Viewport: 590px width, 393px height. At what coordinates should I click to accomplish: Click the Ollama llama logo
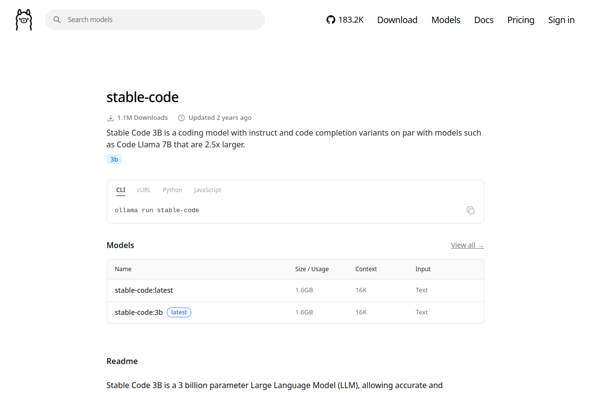coord(24,20)
